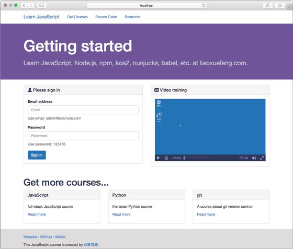293x249 pixels.
Task: Mute the video volume icon
Action: tap(254, 158)
